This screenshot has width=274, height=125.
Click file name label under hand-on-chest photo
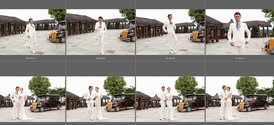[x=100, y=58]
